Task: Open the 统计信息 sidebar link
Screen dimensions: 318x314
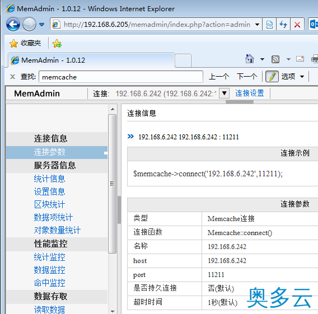Action: click(49, 179)
